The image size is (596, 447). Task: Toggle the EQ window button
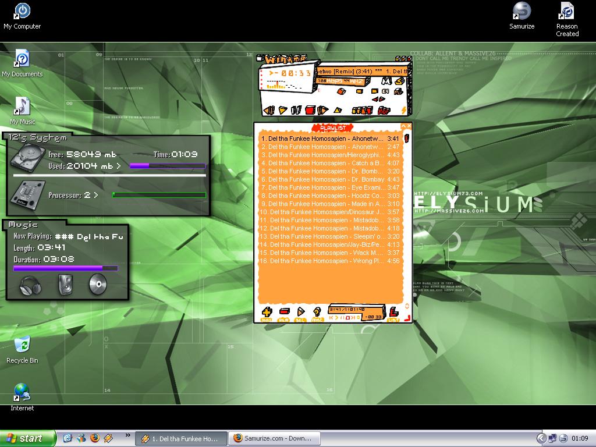[x=385, y=91]
